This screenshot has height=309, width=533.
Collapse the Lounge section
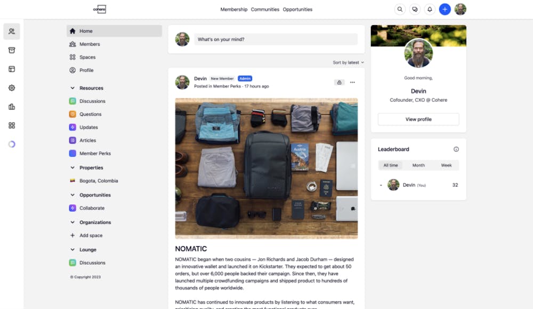click(72, 249)
